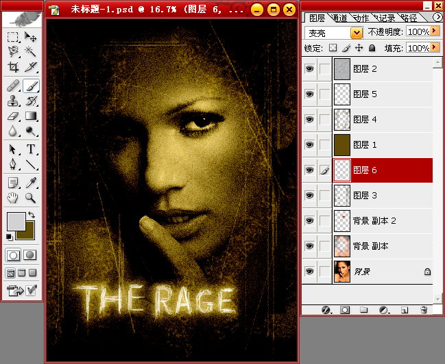Select the Move tool
The height and width of the screenshot is (364, 445).
(x=30, y=37)
